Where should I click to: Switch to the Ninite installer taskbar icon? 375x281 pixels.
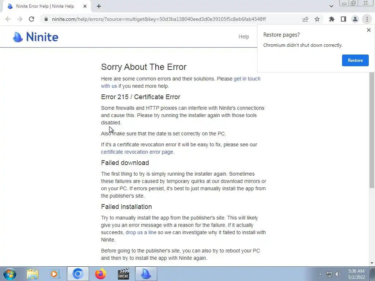click(146, 274)
